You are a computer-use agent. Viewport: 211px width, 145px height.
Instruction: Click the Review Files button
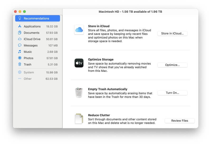pos(180,121)
